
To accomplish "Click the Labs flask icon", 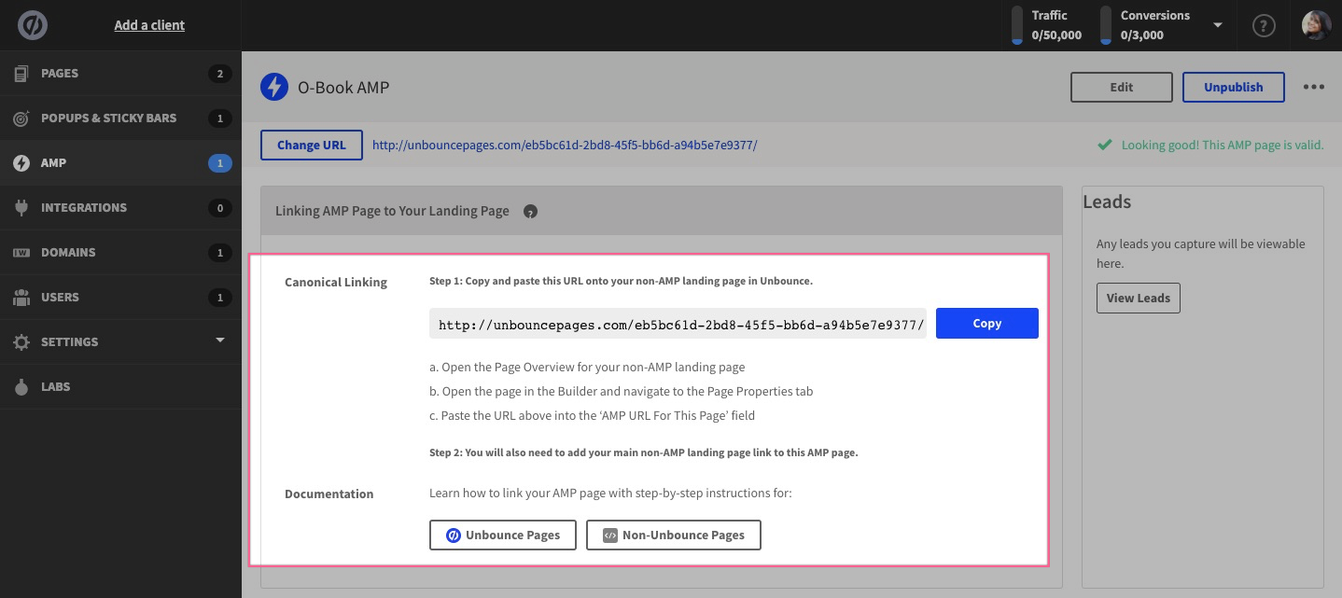I will pyautogui.click(x=21, y=387).
